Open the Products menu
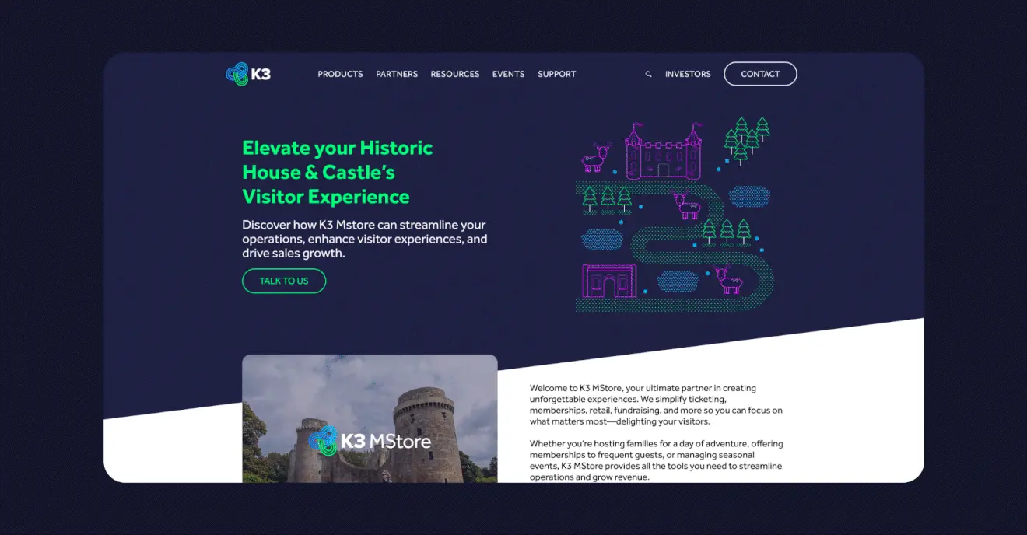Screen dimensions: 1027x535 pyautogui.click(x=340, y=74)
